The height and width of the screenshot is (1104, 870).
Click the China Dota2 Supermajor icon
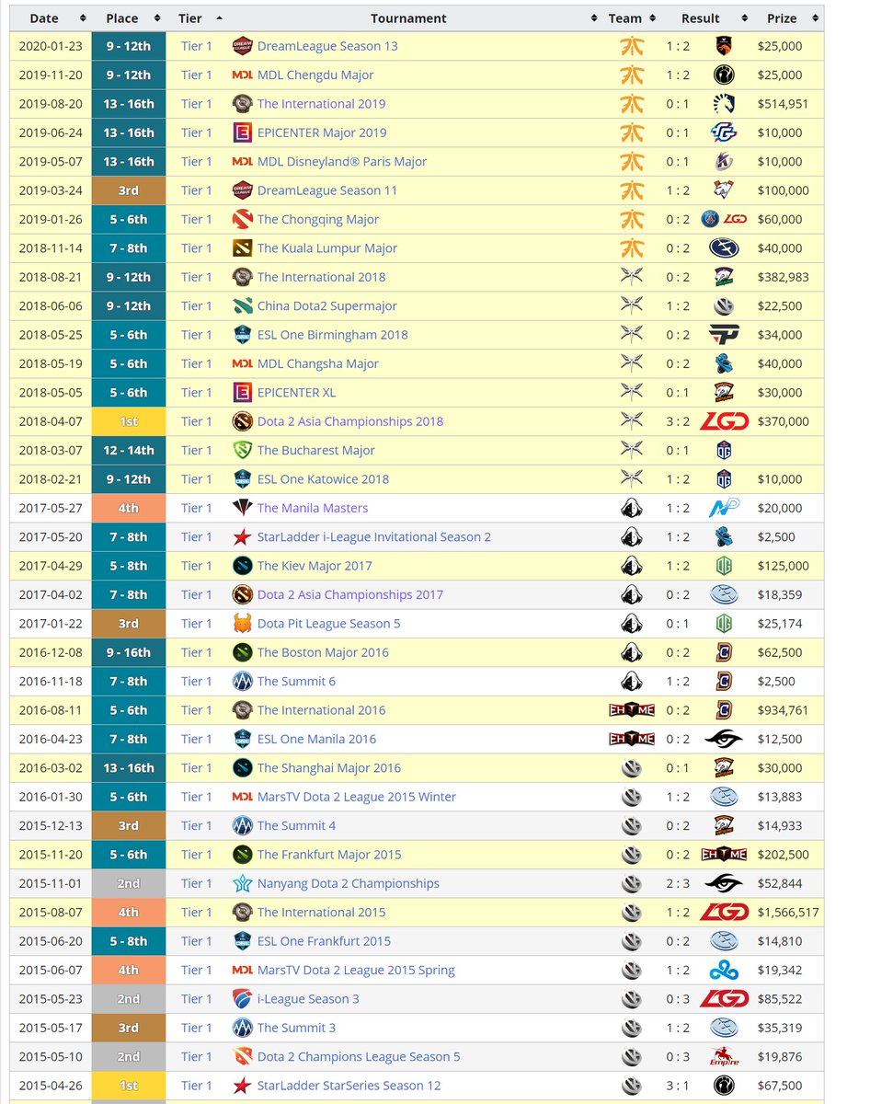tap(242, 305)
